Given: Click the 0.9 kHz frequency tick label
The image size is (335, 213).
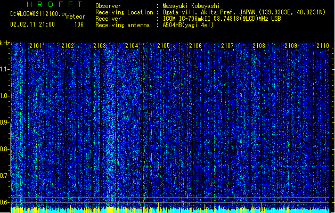Looking at the screenshot, I should point(5,122).
